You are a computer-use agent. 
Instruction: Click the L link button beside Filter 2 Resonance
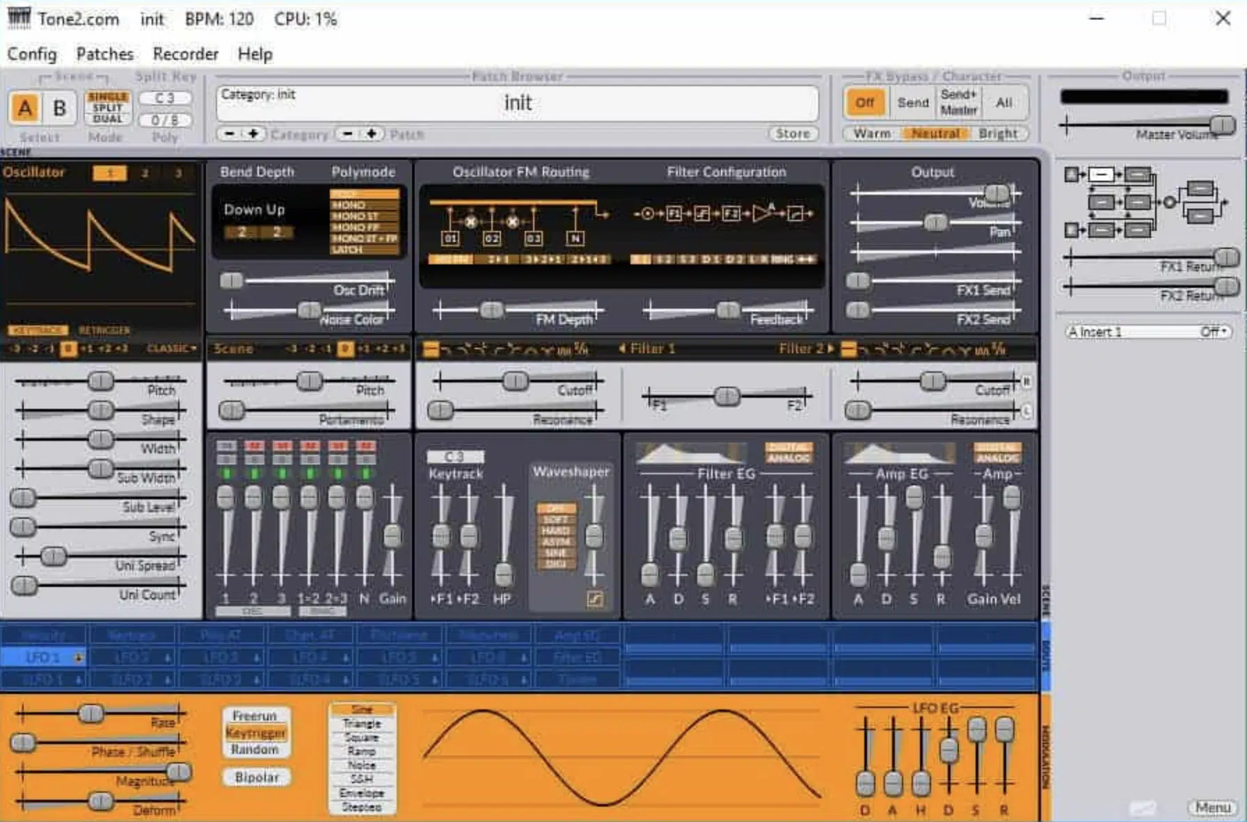coord(1026,412)
